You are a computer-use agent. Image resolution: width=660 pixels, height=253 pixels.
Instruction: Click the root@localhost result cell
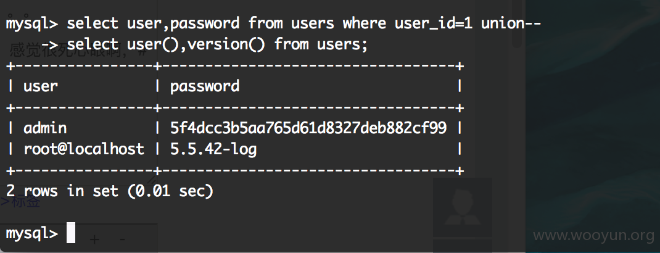tap(84, 149)
